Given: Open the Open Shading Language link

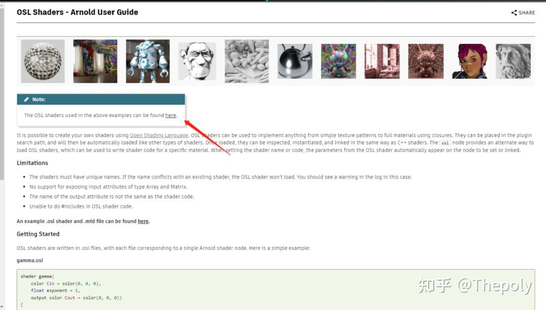Looking at the screenshot, I should coord(159,135).
